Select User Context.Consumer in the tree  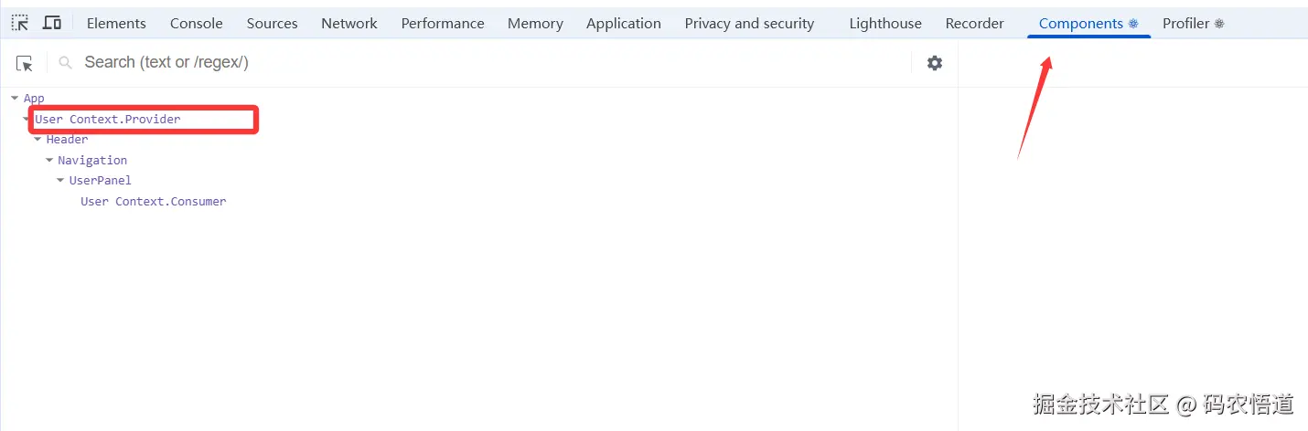[x=153, y=201]
